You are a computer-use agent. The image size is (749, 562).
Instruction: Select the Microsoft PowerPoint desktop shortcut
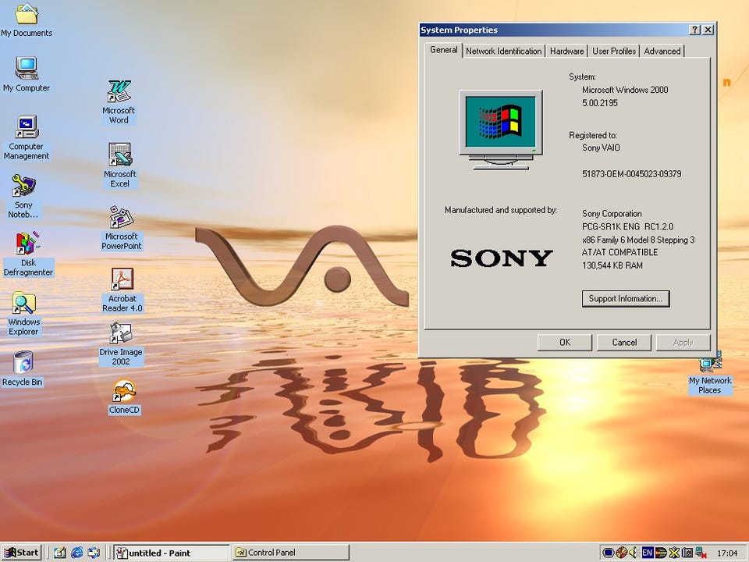(122, 228)
